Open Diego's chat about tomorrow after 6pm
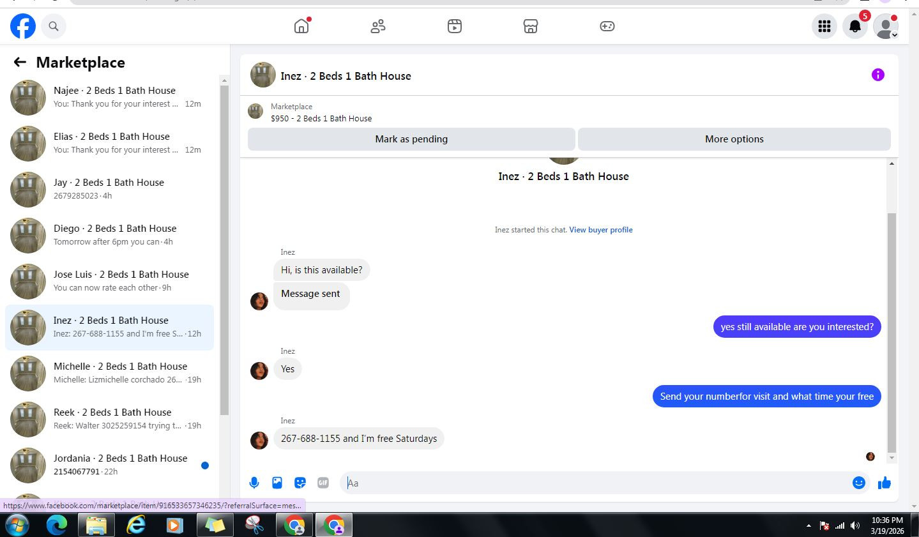 110,236
